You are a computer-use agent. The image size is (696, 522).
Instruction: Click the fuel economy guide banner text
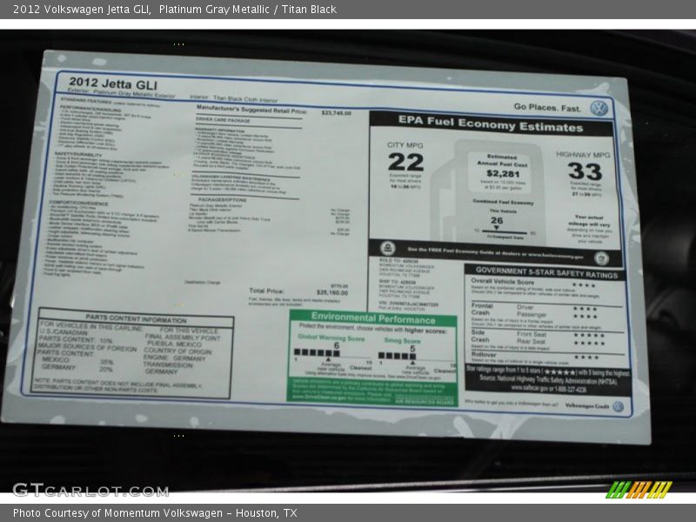pyautogui.click(x=495, y=253)
